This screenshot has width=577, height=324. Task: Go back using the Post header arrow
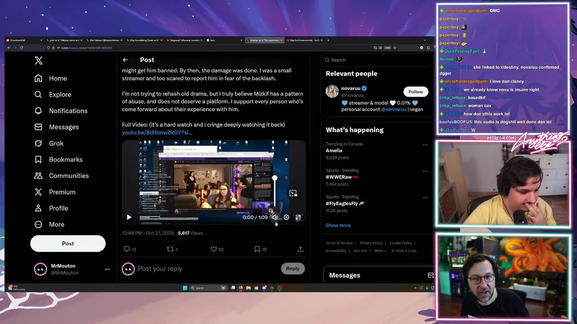point(125,60)
